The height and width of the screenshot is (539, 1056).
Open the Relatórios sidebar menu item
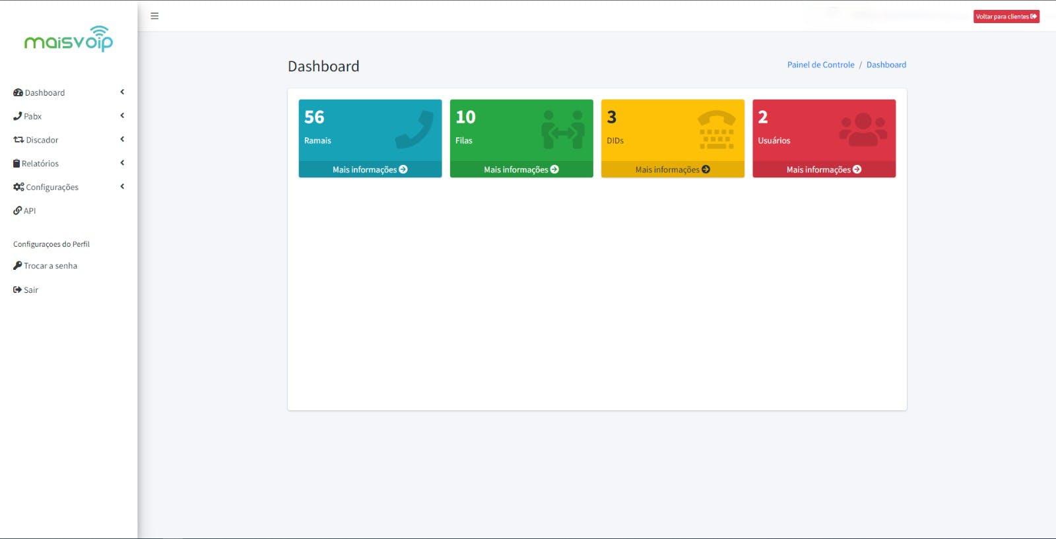(69, 164)
